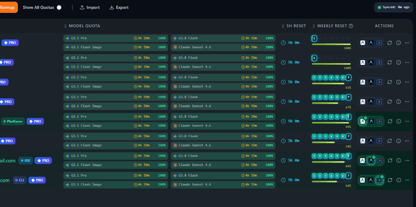This screenshot has width=416, height=207.
Task: Click the CLI badge next to the email
Action: (x=19, y=180)
